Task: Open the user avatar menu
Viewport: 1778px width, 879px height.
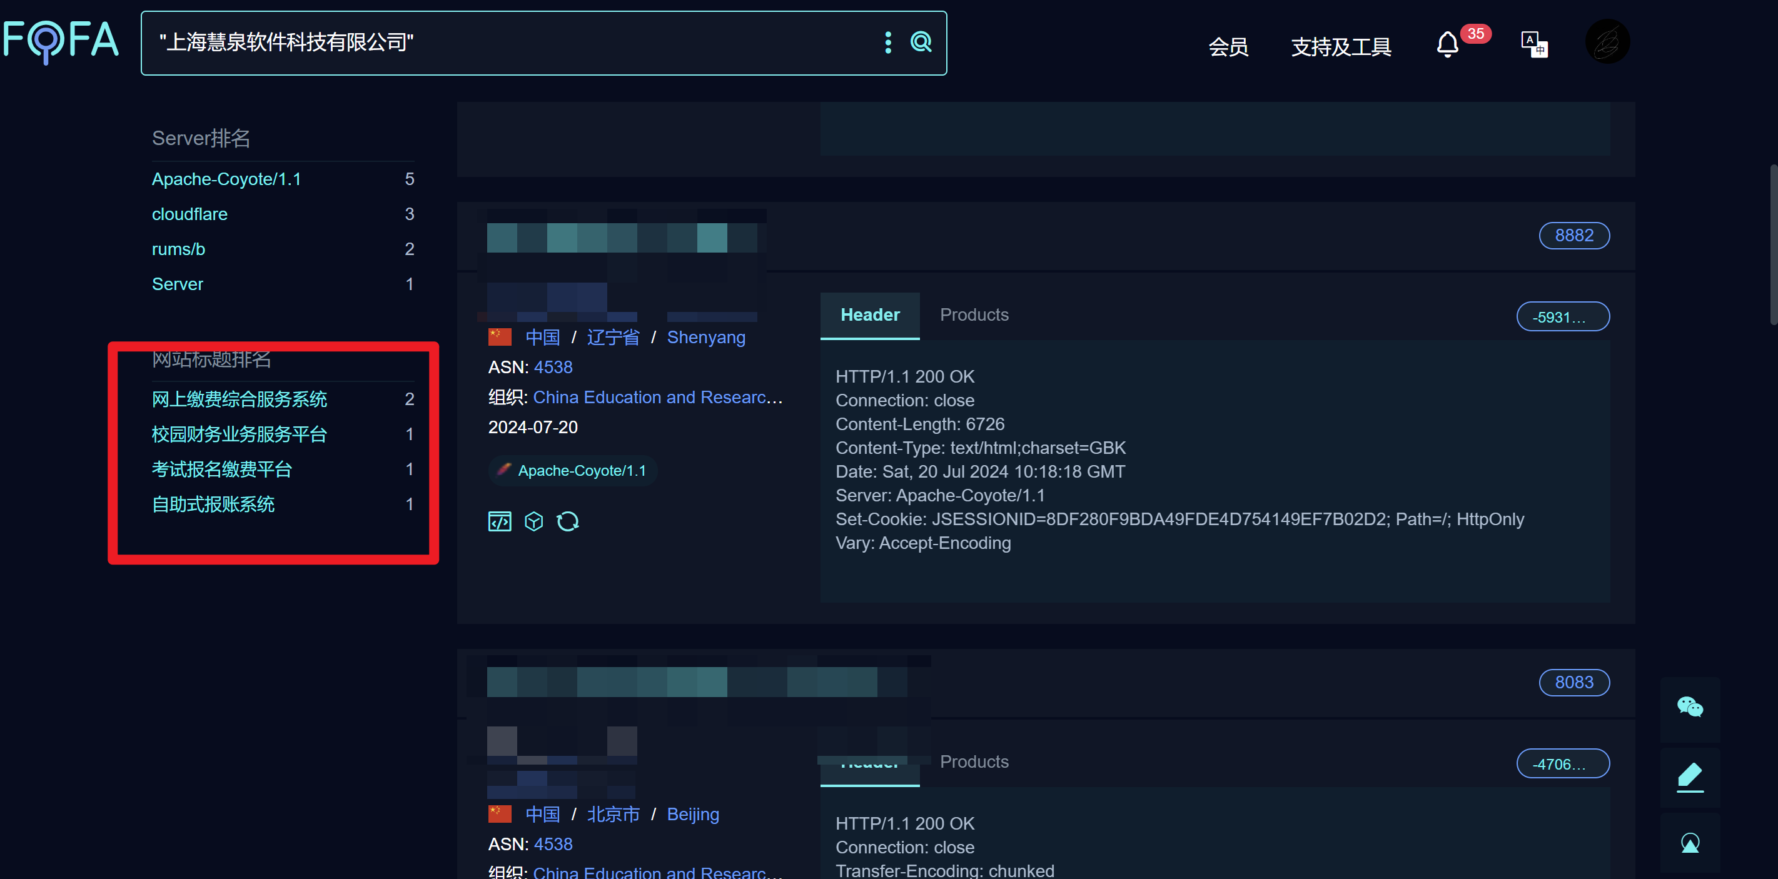Action: (1607, 41)
